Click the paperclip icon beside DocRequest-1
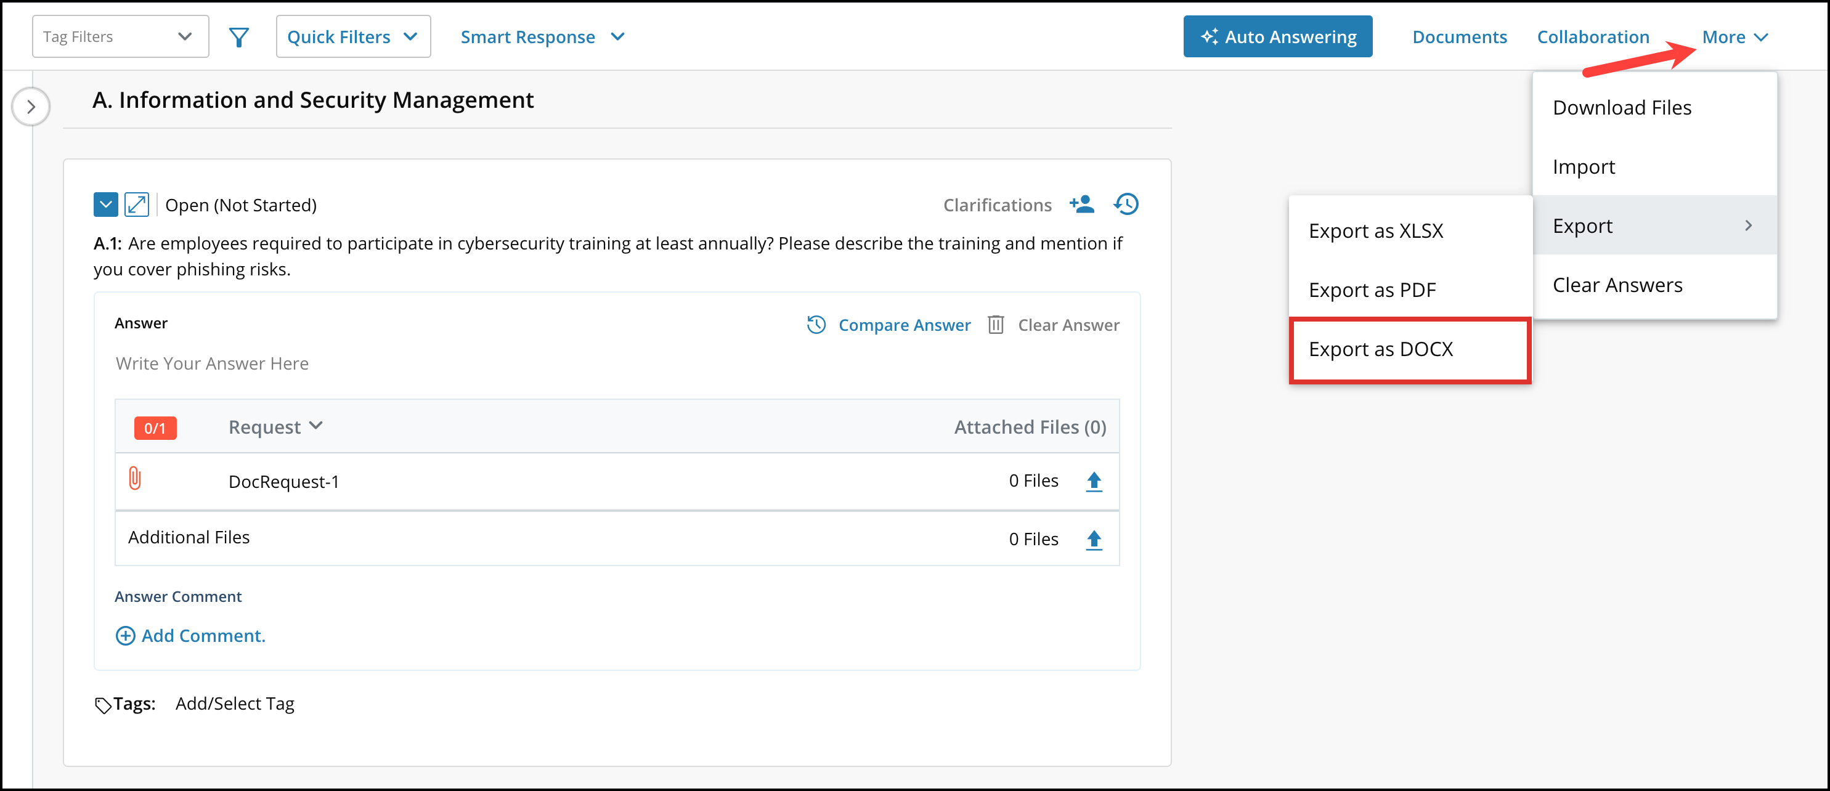 point(136,479)
